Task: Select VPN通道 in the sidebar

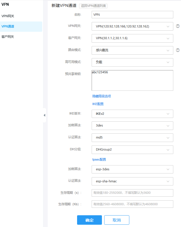Action: coord(8,27)
